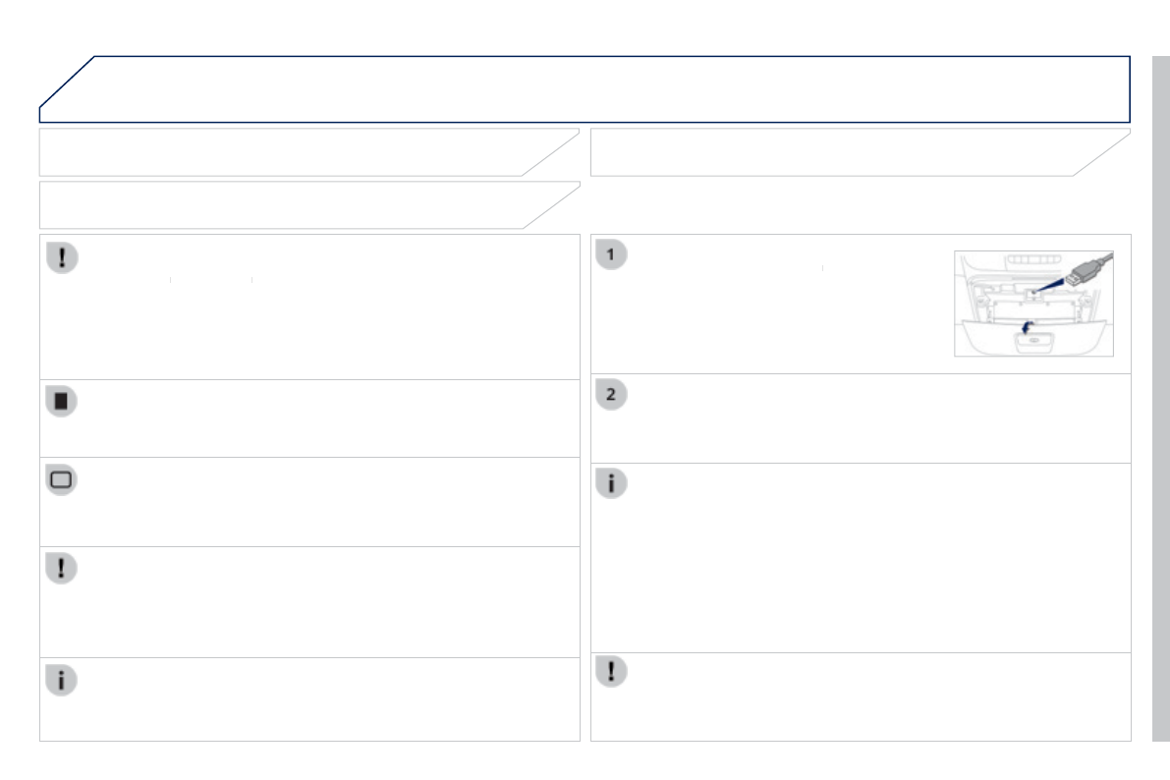Select the step 2 number badge

pos(611,395)
